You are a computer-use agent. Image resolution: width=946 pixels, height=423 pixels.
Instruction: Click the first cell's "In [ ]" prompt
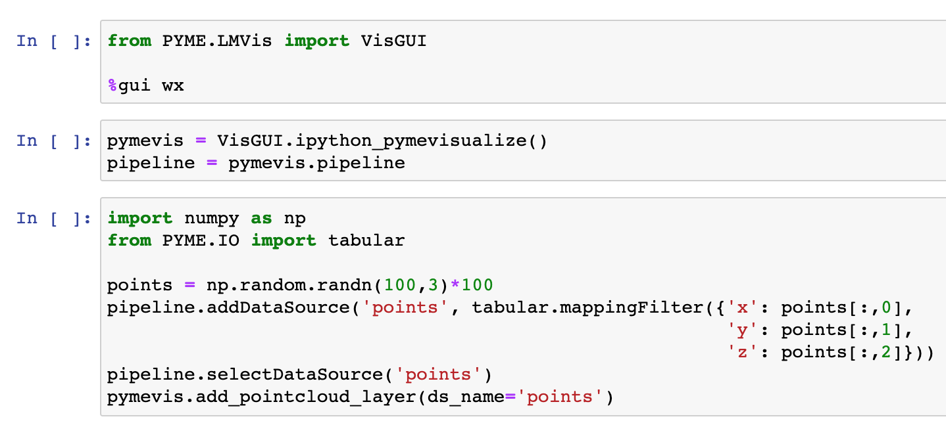tap(54, 41)
